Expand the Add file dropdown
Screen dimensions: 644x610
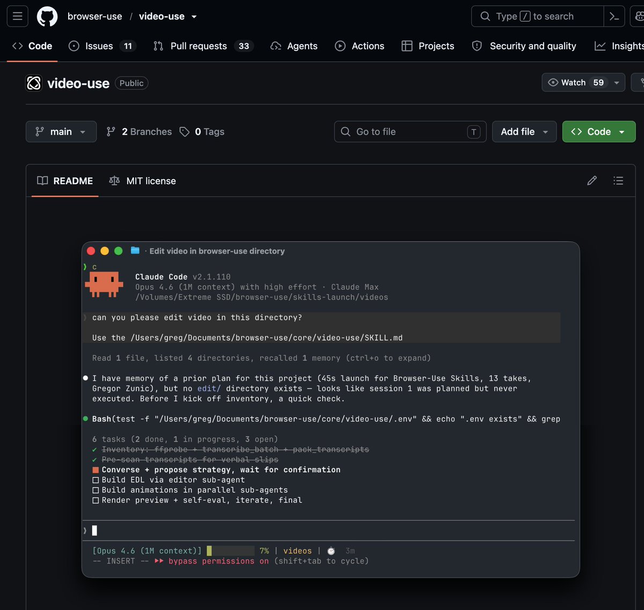click(x=524, y=131)
